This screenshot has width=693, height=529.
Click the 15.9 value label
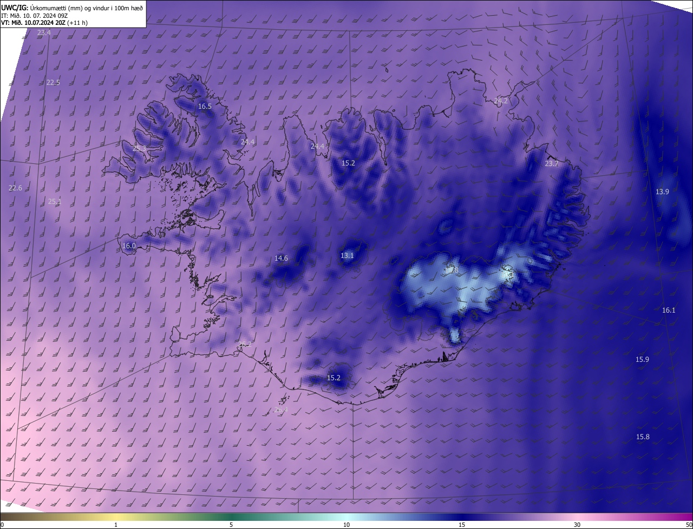pos(642,360)
